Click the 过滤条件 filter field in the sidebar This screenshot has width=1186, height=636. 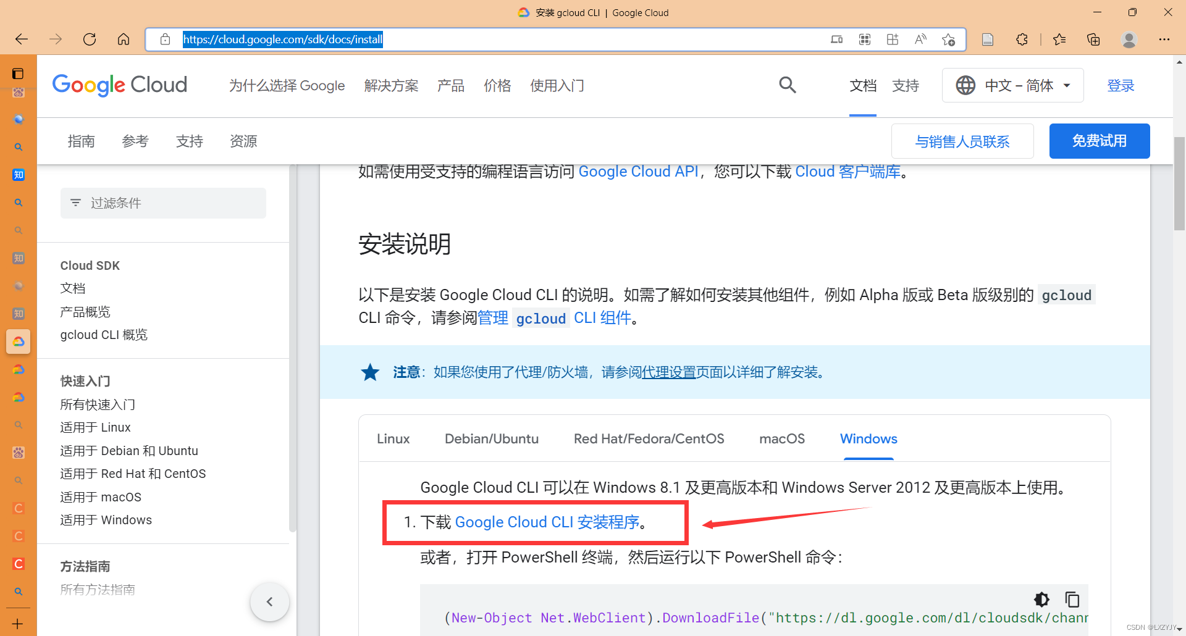pos(163,203)
